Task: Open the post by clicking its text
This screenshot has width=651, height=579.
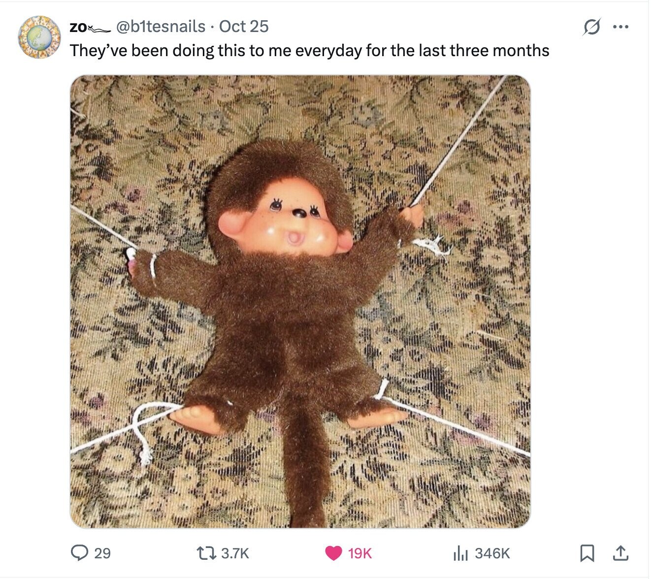Action: [309, 50]
